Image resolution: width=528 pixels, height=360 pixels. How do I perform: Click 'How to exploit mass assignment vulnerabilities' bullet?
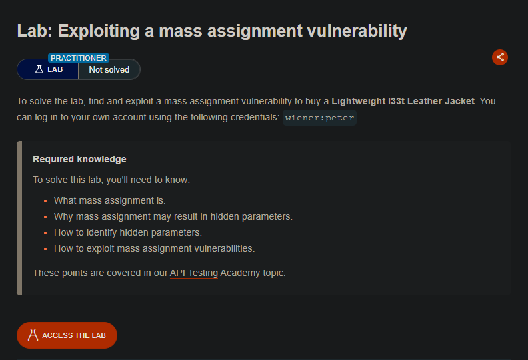[x=154, y=248]
